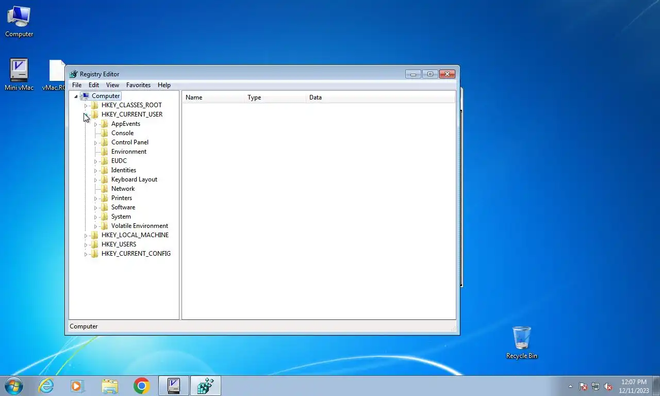Screen dimensions: 660x396
Task: Select the Console key label
Action: (x=122, y=133)
